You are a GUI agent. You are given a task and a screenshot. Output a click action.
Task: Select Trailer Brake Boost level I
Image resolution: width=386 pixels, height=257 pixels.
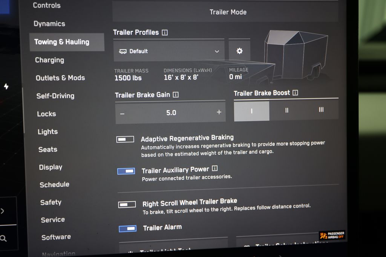coord(251,111)
